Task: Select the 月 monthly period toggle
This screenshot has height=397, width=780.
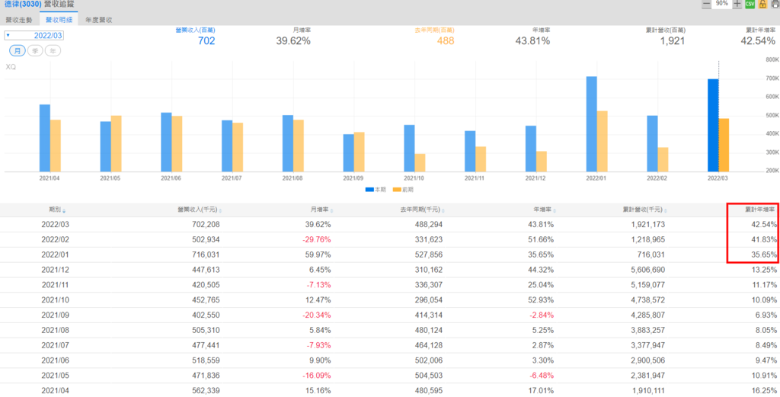Action: (x=17, y=51)
